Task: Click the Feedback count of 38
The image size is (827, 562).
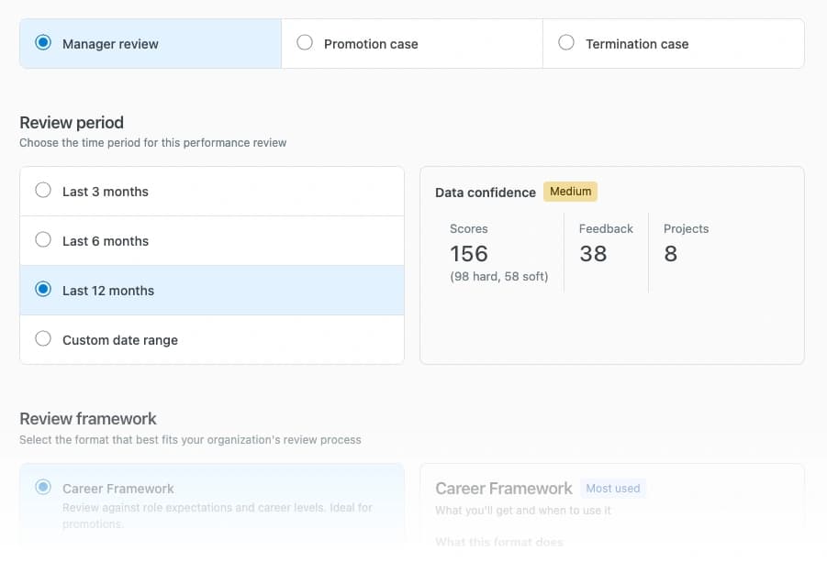Action: point(593,254)
